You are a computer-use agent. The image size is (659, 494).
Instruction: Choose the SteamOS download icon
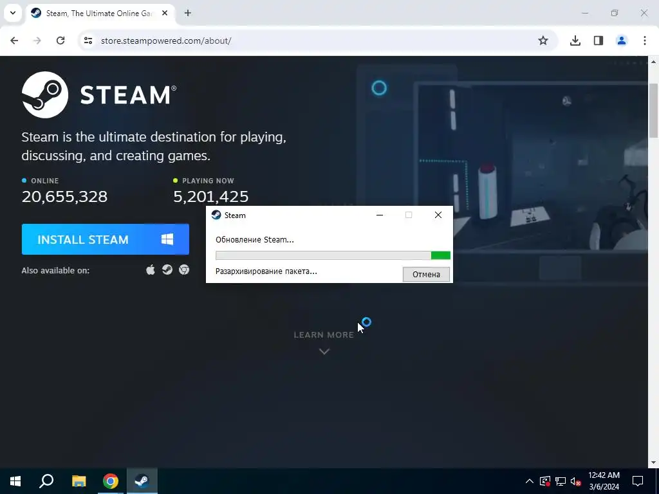(x=167, y=270)
